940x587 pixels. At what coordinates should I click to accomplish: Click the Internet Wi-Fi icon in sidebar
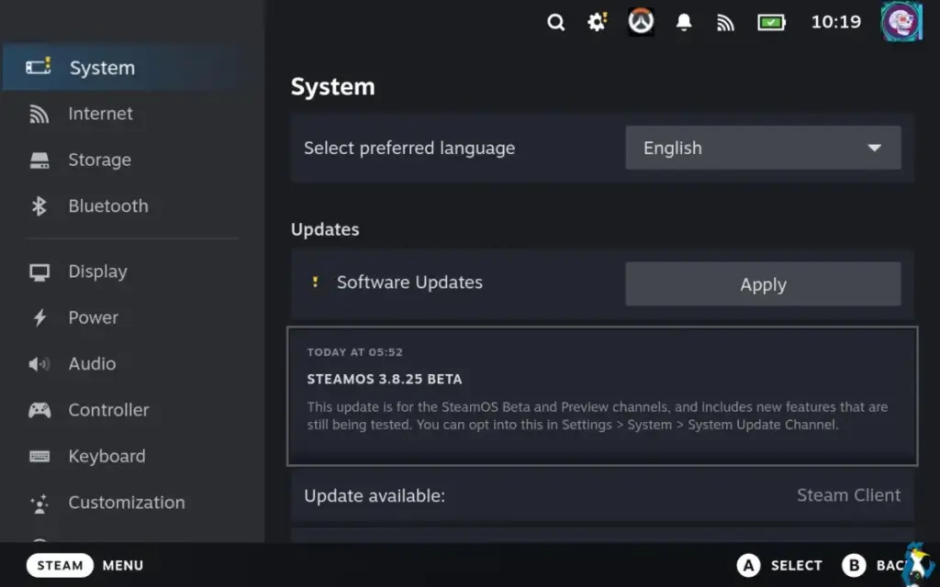pyautogui.click(x=39, y=114)
